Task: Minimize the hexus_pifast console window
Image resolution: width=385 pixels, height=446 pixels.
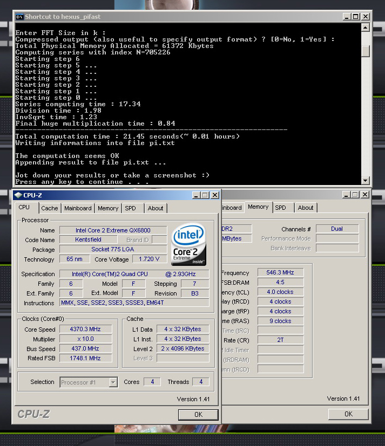Action: 347,17
